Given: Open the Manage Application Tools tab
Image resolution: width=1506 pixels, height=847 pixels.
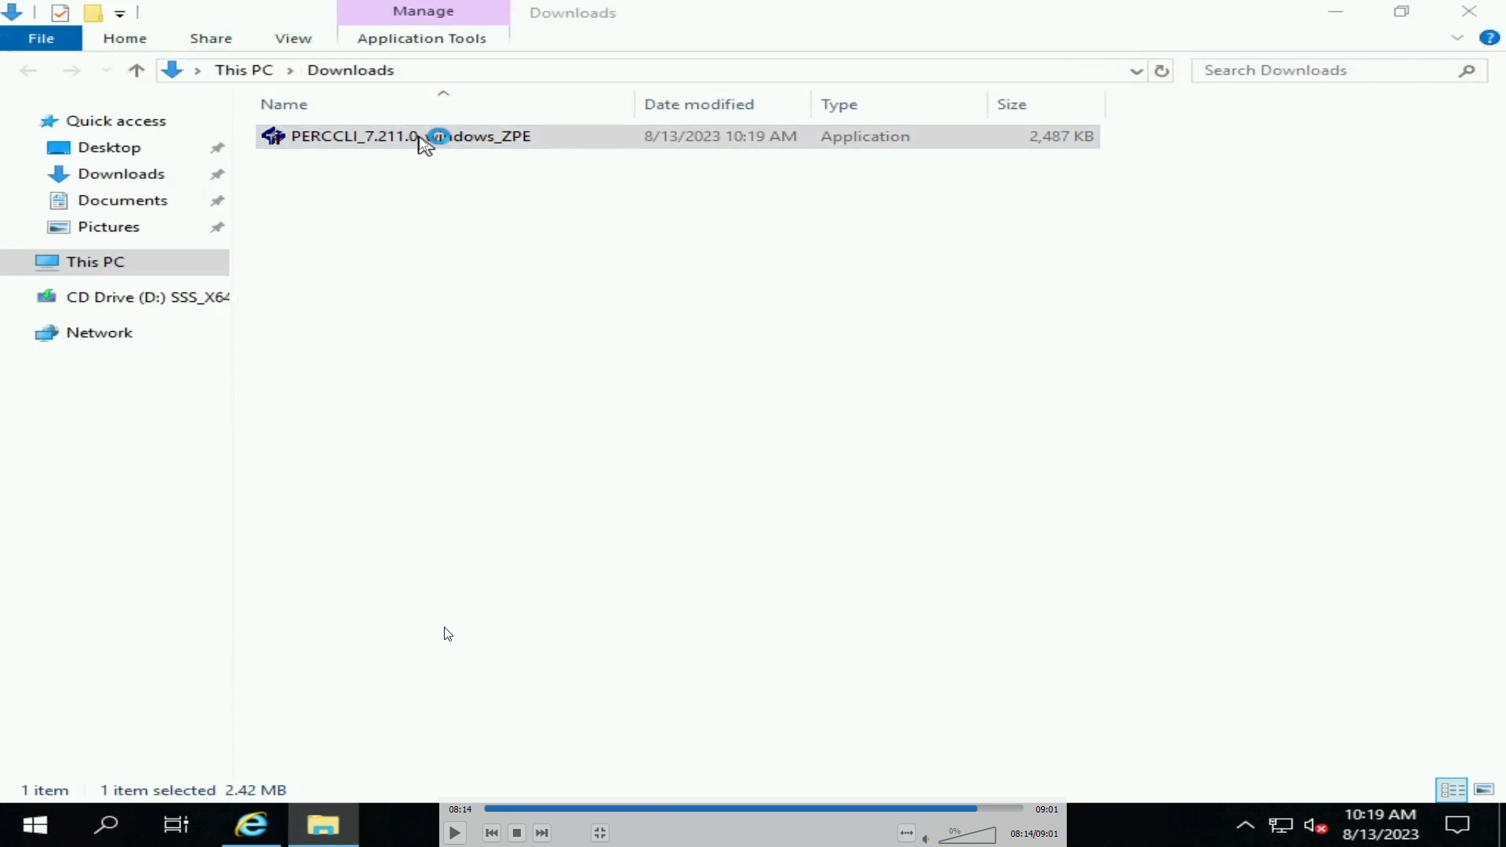Looking at the screenshot, I should tap(422, 37).
